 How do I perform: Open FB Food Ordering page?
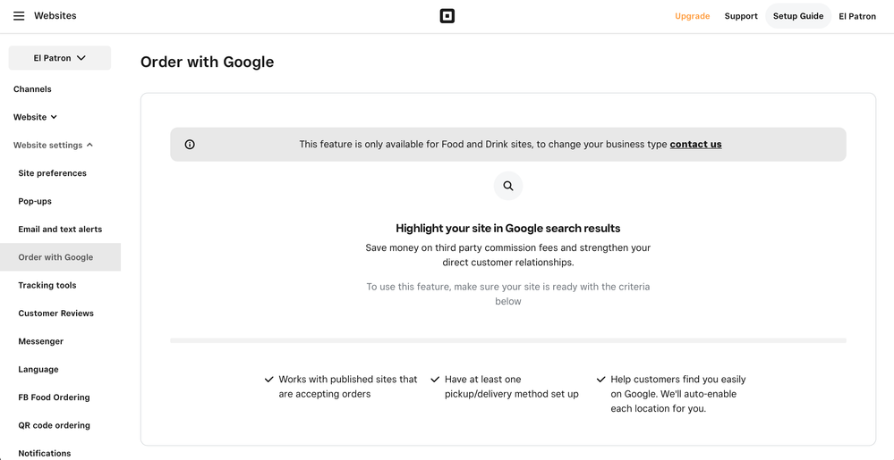54,397
